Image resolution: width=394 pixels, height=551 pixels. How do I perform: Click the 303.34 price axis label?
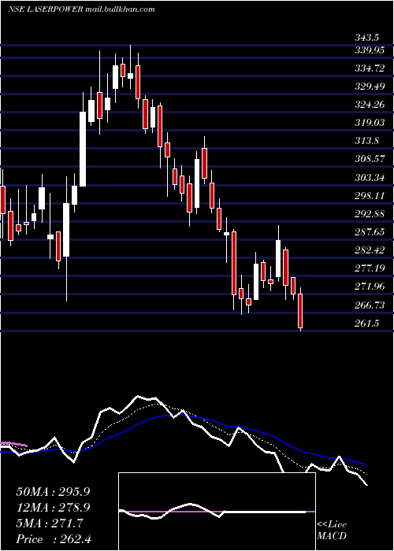(370, 178)
